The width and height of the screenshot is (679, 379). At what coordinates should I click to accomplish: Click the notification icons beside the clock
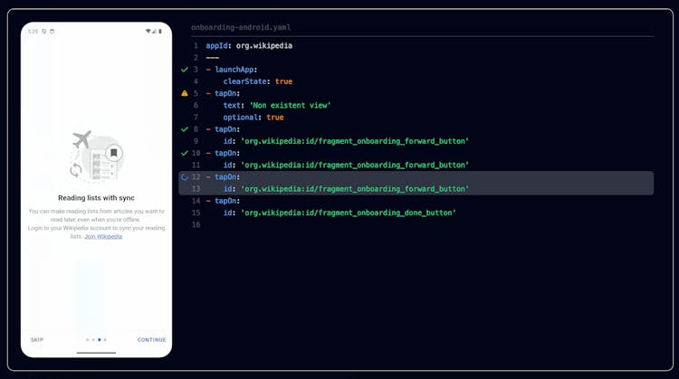click(48, 32)
